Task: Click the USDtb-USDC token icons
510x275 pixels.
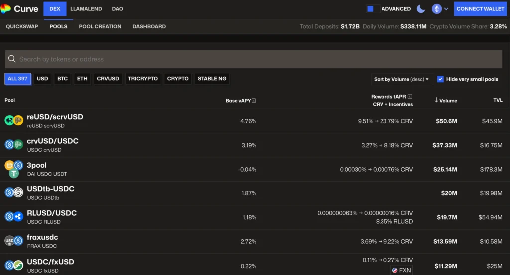Action: tap(13, 193)
